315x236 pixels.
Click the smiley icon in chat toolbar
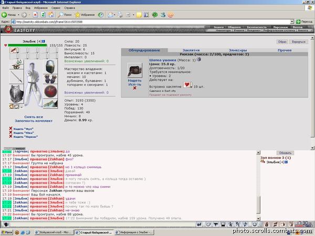255,224
